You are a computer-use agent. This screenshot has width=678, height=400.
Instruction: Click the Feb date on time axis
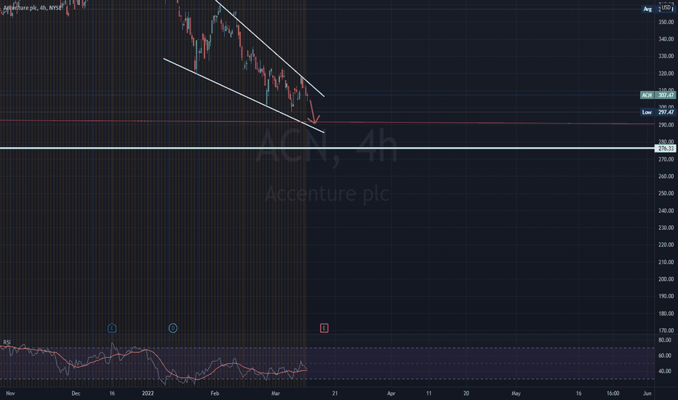click(x=215, y=393)
